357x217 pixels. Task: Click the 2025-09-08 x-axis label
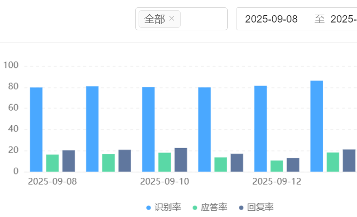coord(52,182)
